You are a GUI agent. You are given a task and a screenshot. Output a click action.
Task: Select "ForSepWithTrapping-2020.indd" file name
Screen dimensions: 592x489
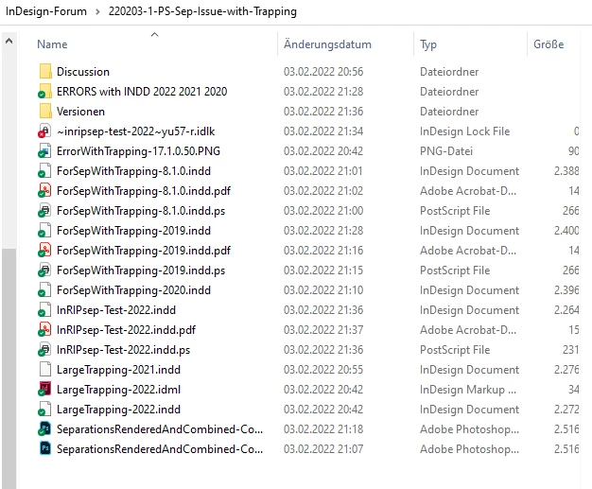pyautogui.click(x=133, y=290)
